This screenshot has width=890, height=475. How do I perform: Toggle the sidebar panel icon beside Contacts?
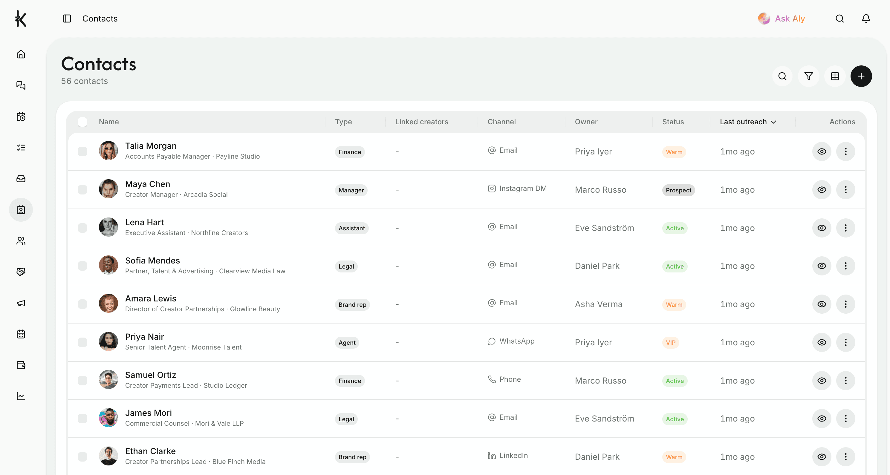point(67,18)
